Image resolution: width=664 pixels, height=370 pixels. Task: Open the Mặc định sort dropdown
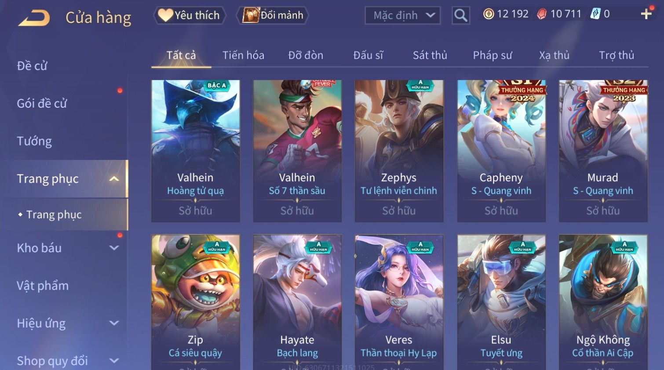(403, 15)
